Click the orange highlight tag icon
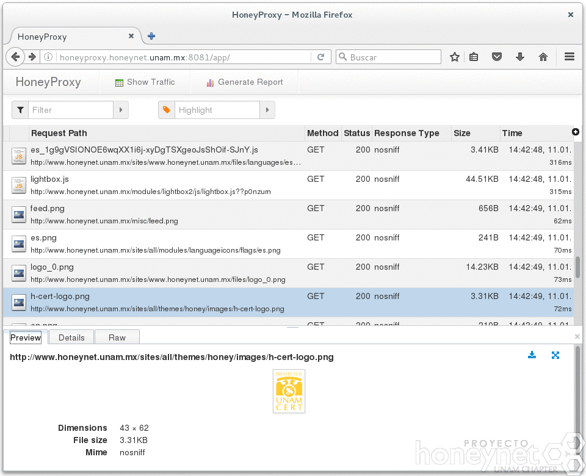This screenshot has height=476, width=586. [x=167, y=110]
